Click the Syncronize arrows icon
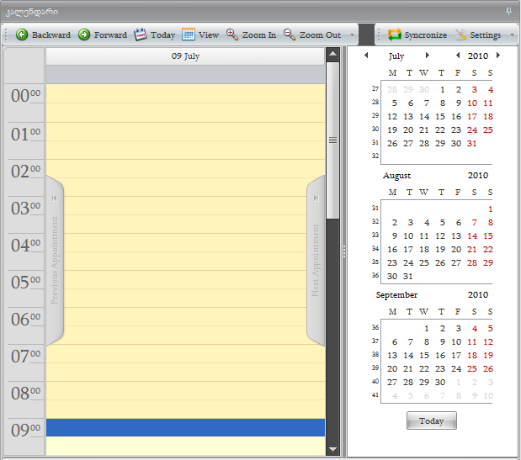This screenshot has width=521, height=460. tap(395, 34)
